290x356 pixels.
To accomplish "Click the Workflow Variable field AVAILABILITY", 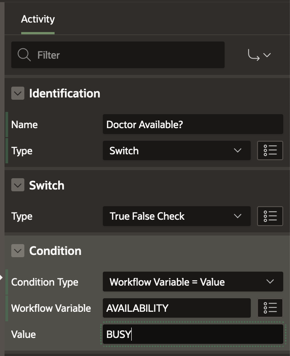I will point(176,308).
